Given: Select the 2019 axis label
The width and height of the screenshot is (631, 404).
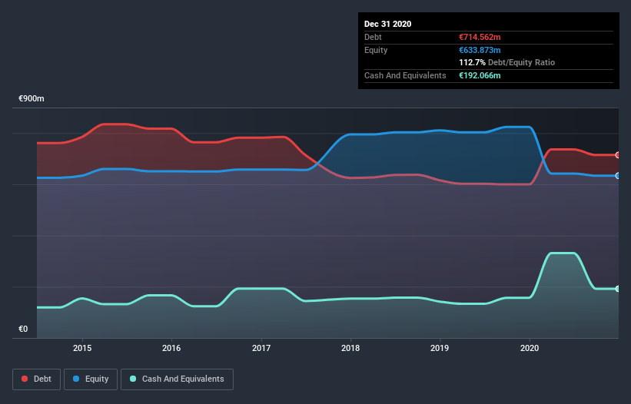Looking at the screenshot, I should click(x=440, y=348).
